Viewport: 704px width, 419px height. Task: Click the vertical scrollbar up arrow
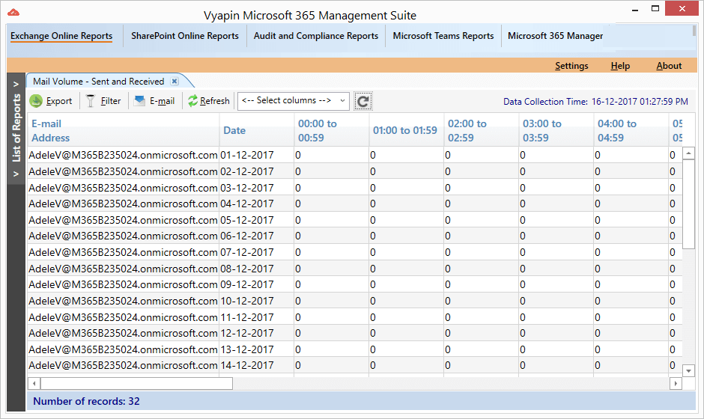coord(688,153)
